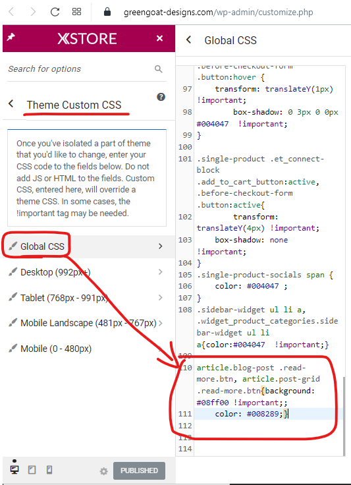Image resolution: width=351 pixels, height=485 pixels.
Task: Click the pin icon in the XStore header
Action: click(11, 38)
